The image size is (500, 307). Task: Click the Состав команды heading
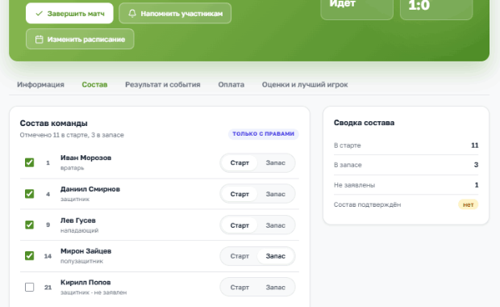53,124
